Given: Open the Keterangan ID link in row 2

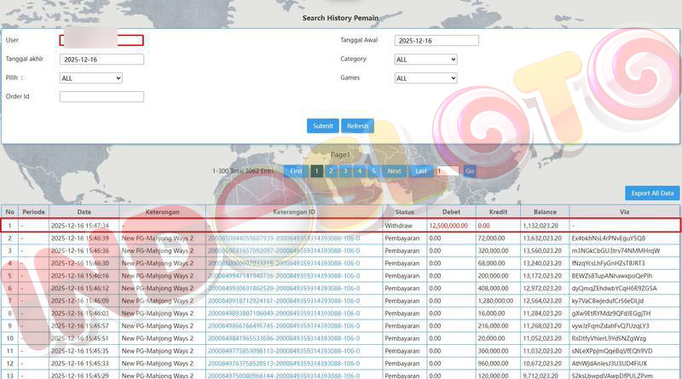Looking at the screenshot, I should tap(283, 238).
